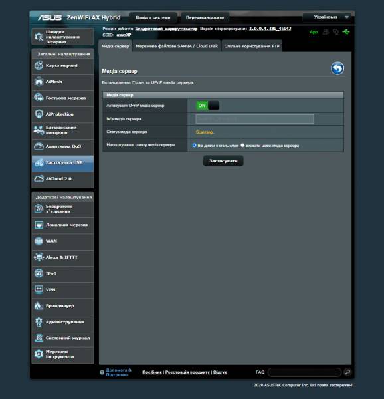Open Network Tools (Мережеві інструменти) icon
Image resolution: width=384 pixels, height=399 pixels.
pos(39,354)
